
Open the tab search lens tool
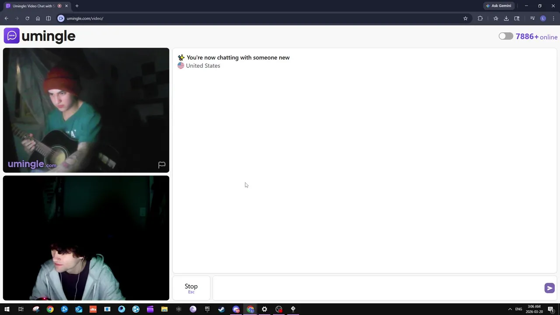pyautogui.click(x=517, y=18)
